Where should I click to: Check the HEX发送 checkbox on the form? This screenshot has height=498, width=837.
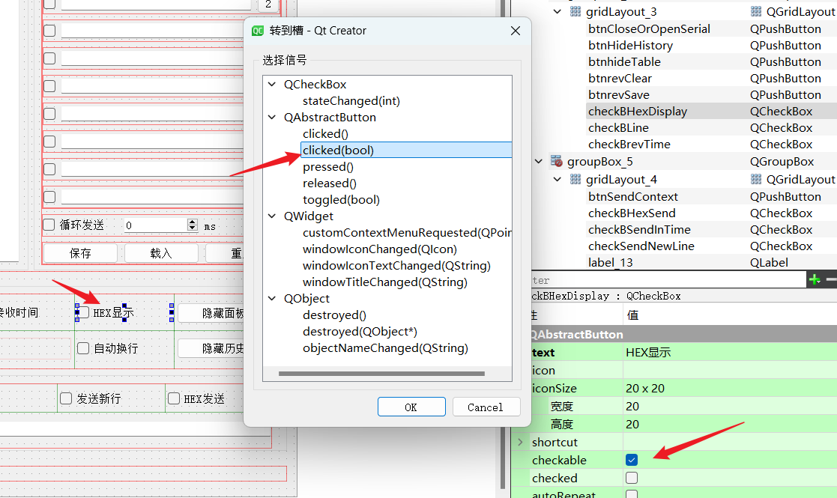click(x=174, y=398)
